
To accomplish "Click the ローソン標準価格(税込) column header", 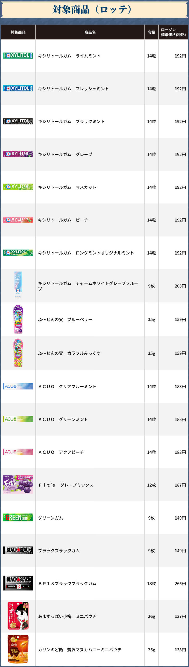I will click(x=173, y=32).
